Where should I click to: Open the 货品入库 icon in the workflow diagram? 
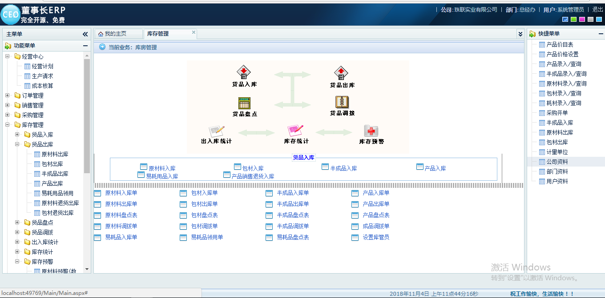(x=244, y=72)
